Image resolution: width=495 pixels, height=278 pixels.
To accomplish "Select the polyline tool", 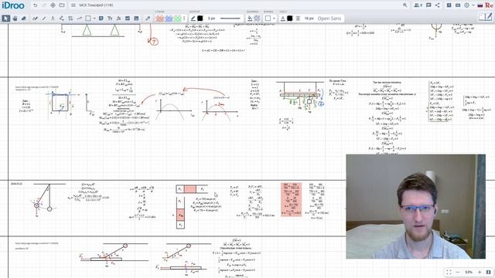I will (x=62, y=19).
